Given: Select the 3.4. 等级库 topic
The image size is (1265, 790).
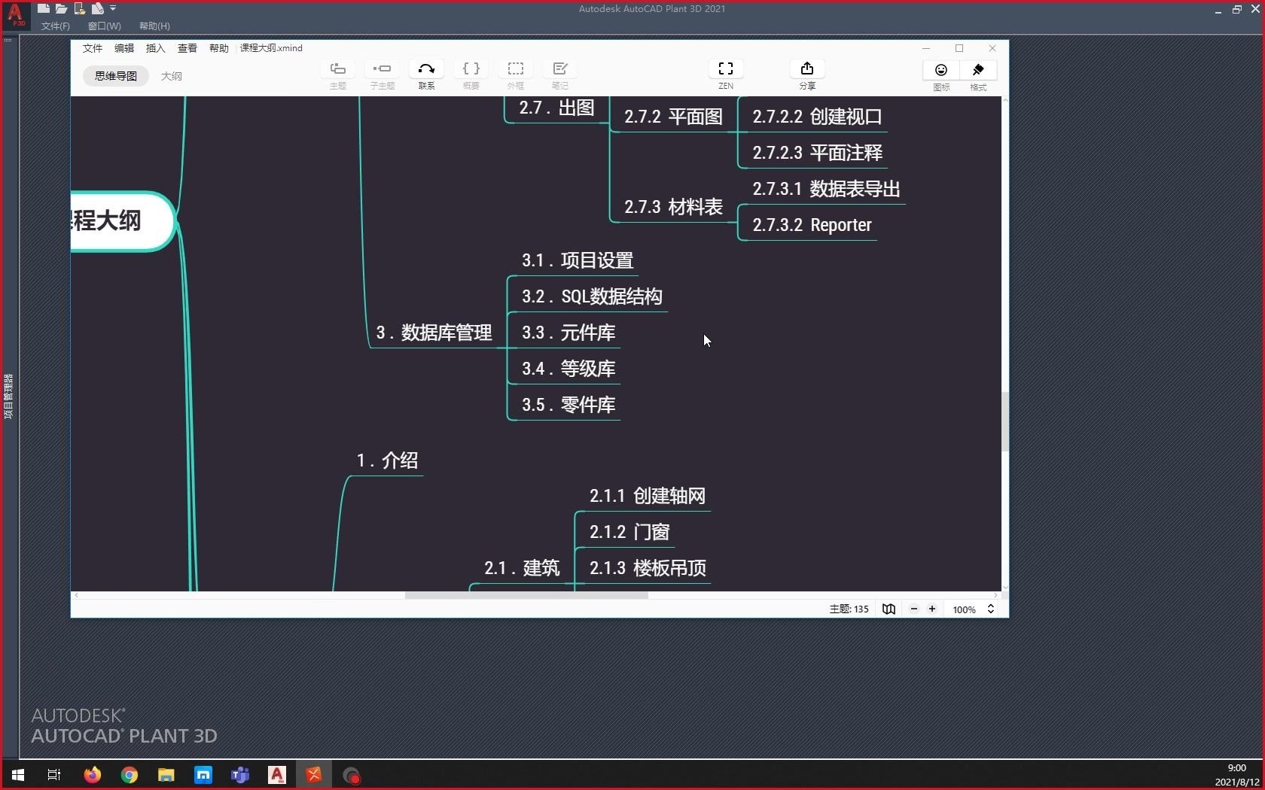Looking at the screenshot, I should (568, 369).
